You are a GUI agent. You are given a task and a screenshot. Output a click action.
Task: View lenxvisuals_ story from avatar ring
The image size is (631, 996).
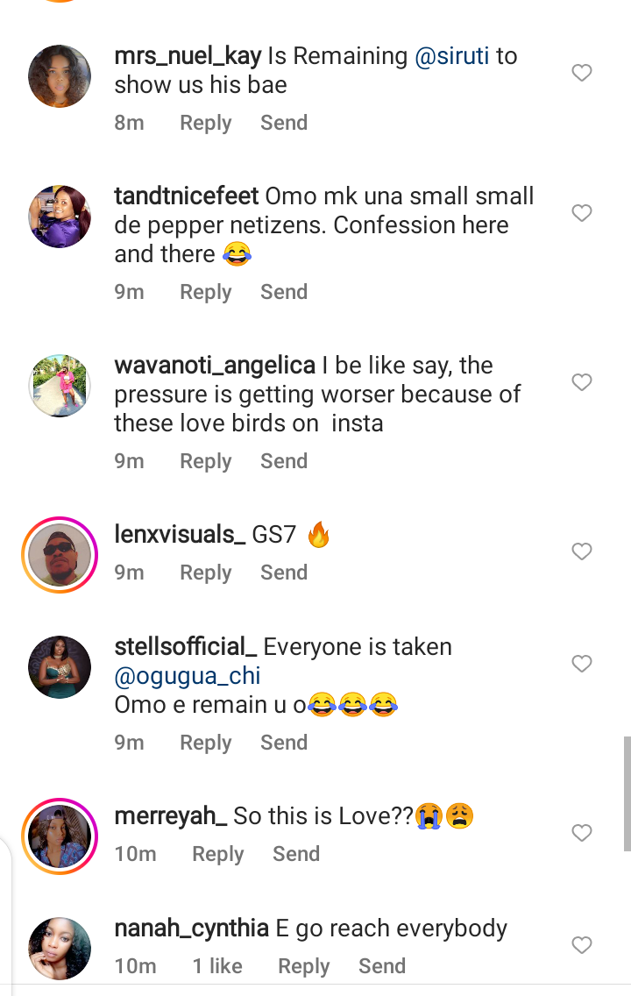(x=60, y=554)
